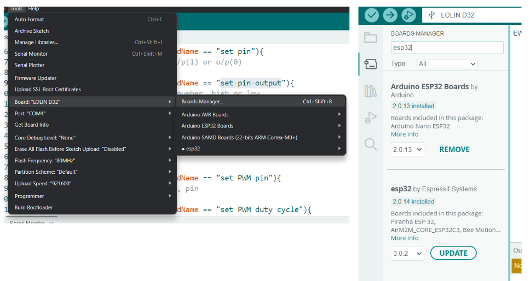
Task: Start the Debugger from the toolbar
Action: [x=408, y=15]
